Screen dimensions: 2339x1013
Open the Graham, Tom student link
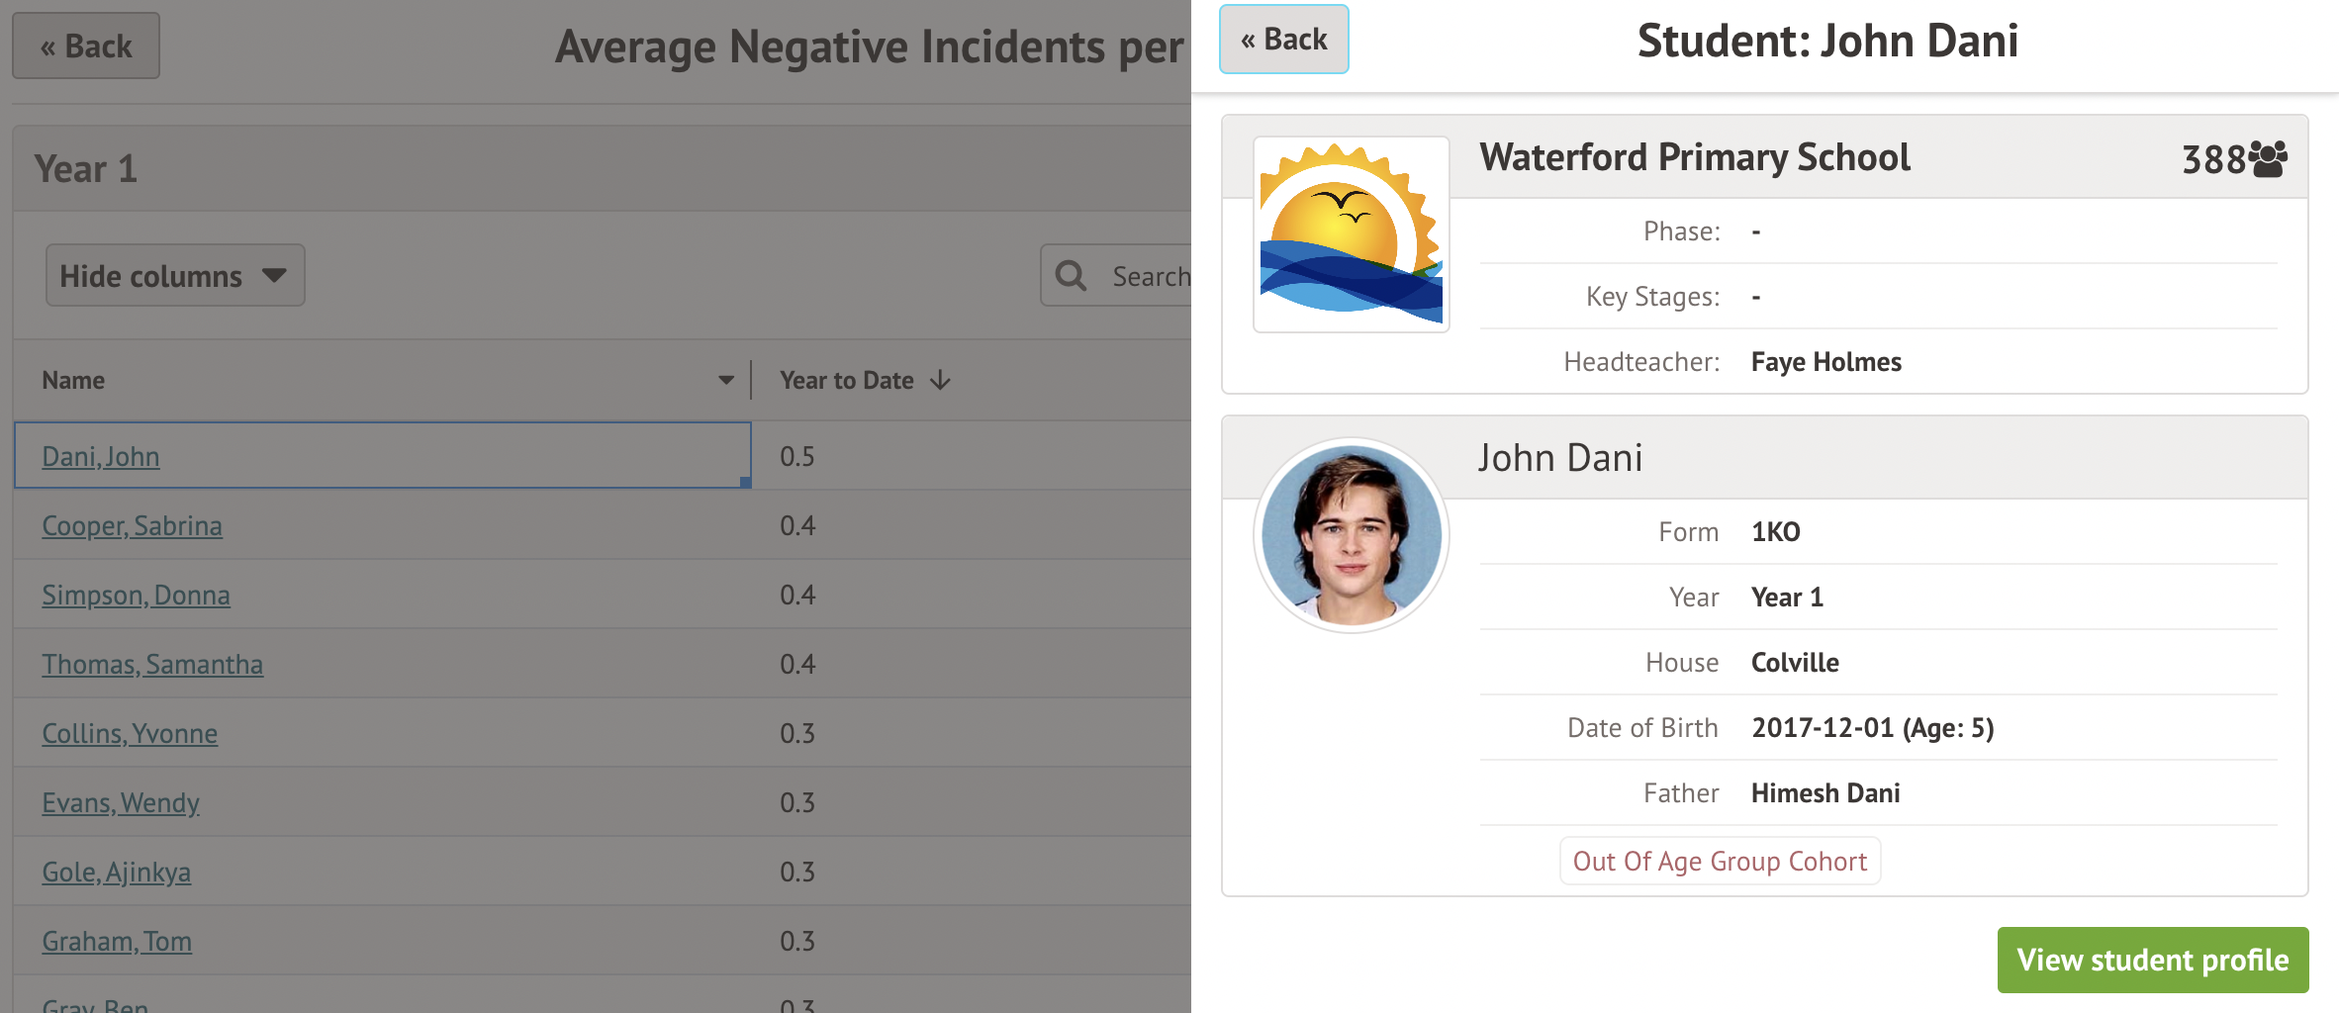click(x=117, y=942)
